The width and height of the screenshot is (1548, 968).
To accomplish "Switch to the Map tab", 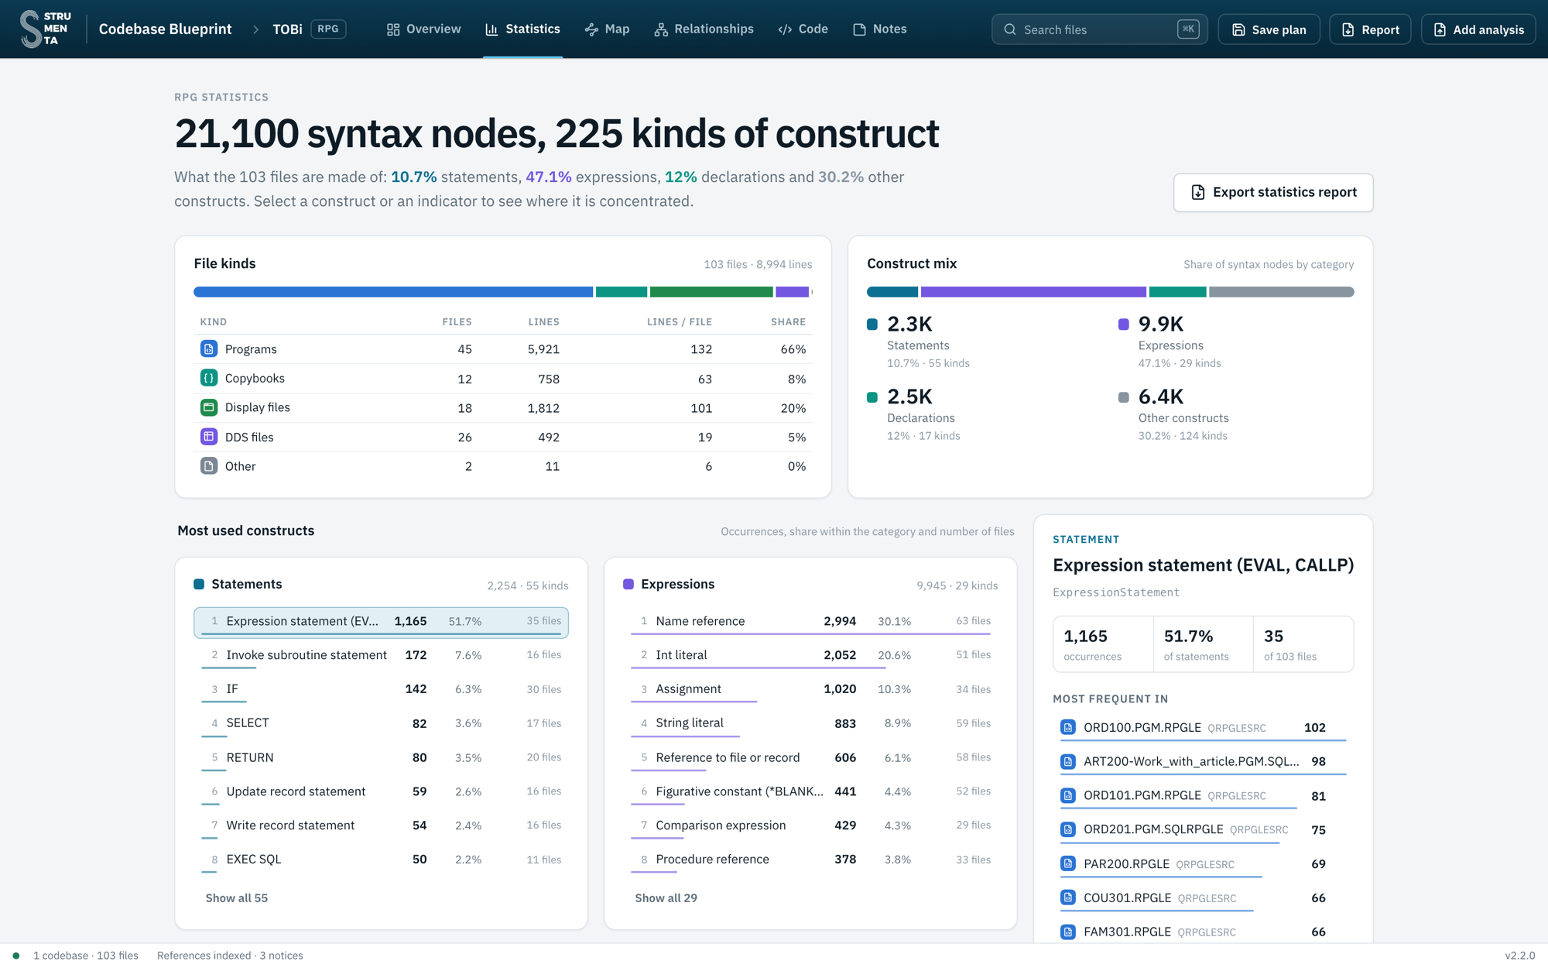I will (608, 29).
